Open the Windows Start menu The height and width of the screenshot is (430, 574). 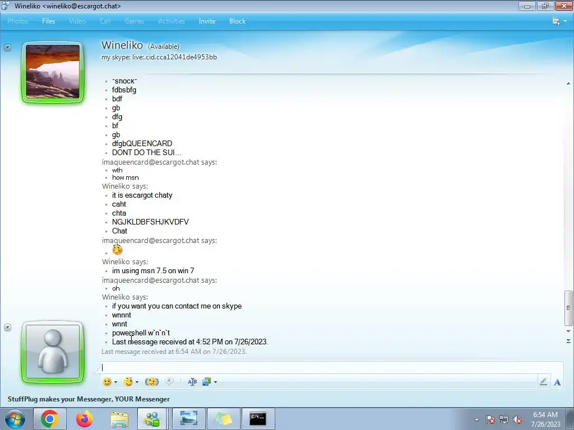click(x=15, y=419)
